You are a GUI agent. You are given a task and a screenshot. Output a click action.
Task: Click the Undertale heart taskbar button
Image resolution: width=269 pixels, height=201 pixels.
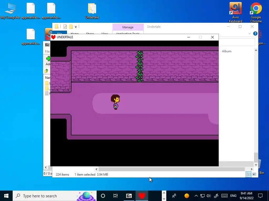142,196
